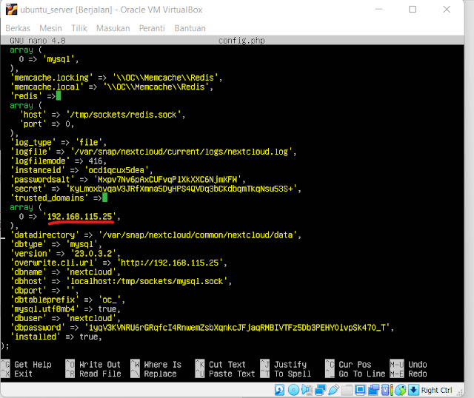474x398 pixels.
Task: Click the mouse integration status icon
Action: coord(401,390)
